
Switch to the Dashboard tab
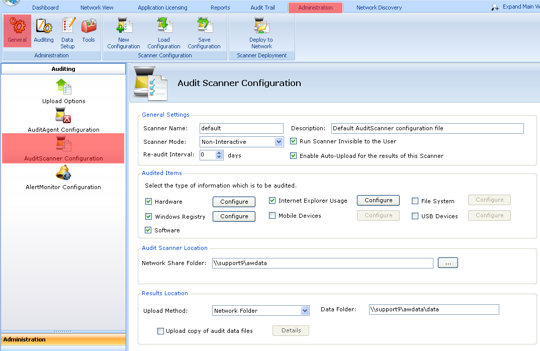(x=45, y=8)
